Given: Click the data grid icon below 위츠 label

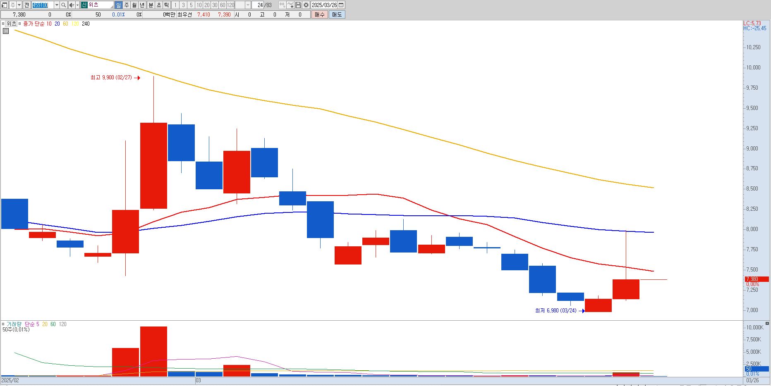Looking at the screenshot, I should [6, 31].
